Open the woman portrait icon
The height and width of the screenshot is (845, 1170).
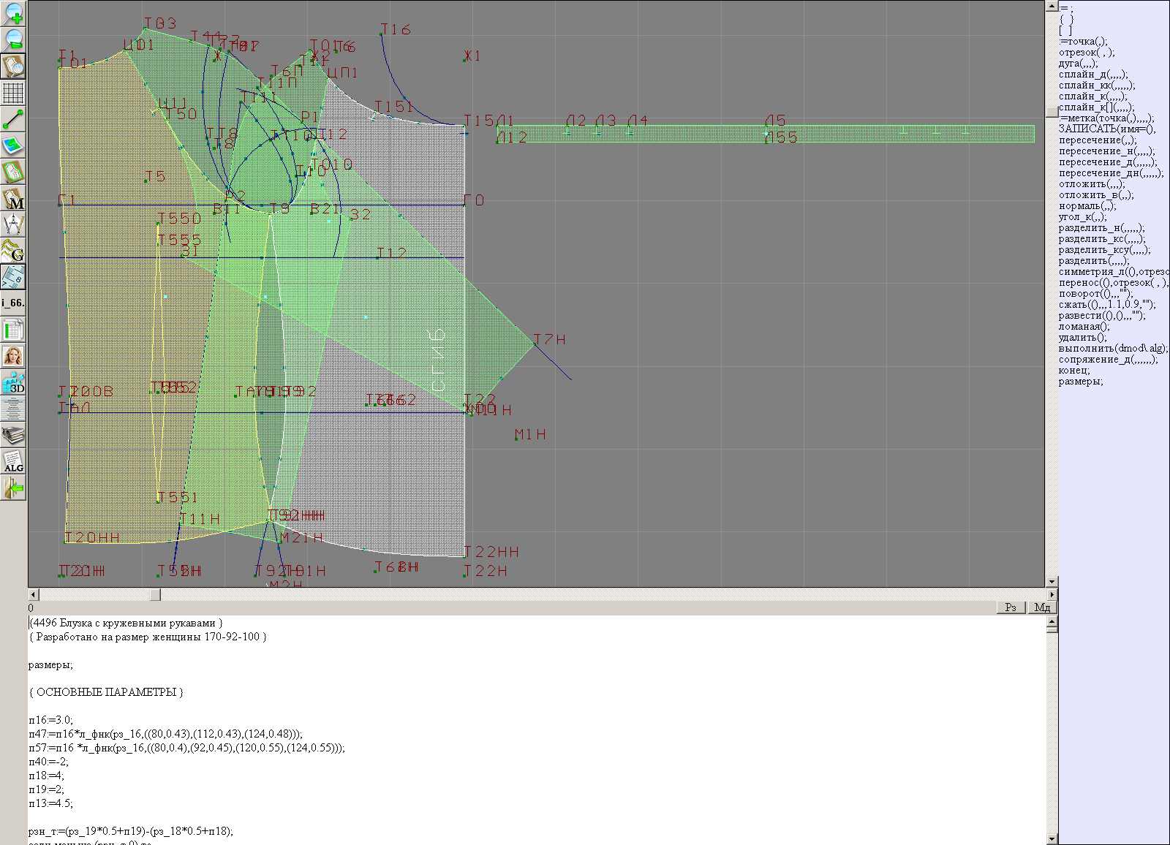click(x=13, y=357)
